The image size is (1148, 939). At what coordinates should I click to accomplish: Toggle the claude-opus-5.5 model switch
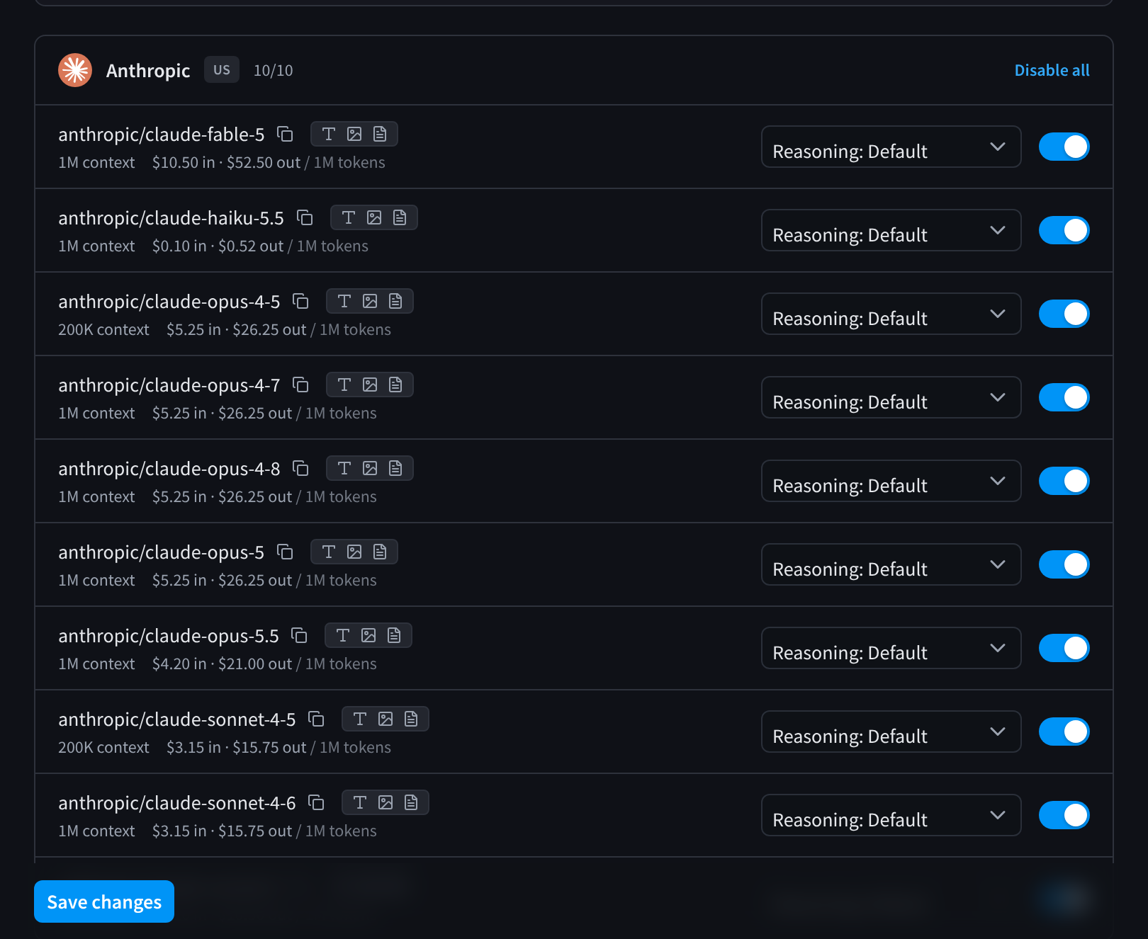pyautogui.click(x=1064, y=648)
